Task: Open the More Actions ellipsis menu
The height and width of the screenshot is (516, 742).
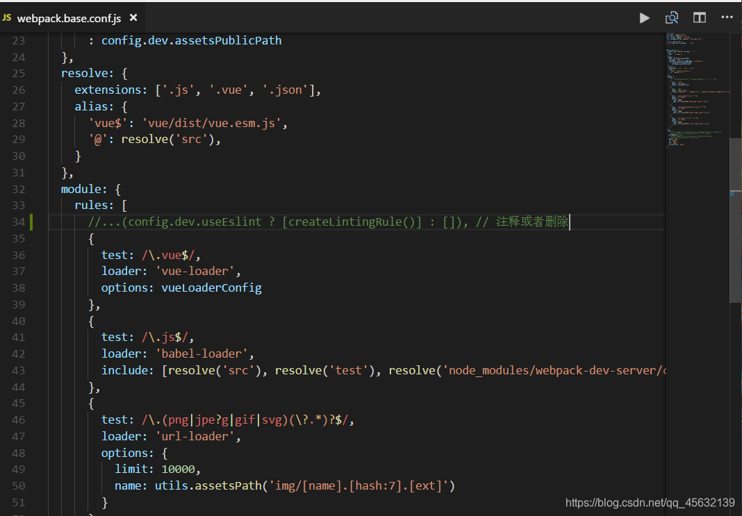Action: point(727,17)
